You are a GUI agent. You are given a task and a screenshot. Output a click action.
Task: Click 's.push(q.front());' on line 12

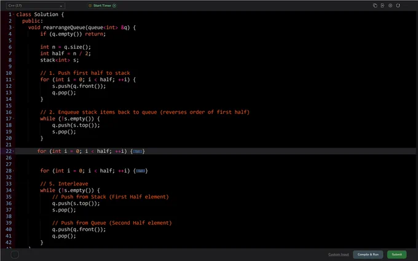coord(79,87)
